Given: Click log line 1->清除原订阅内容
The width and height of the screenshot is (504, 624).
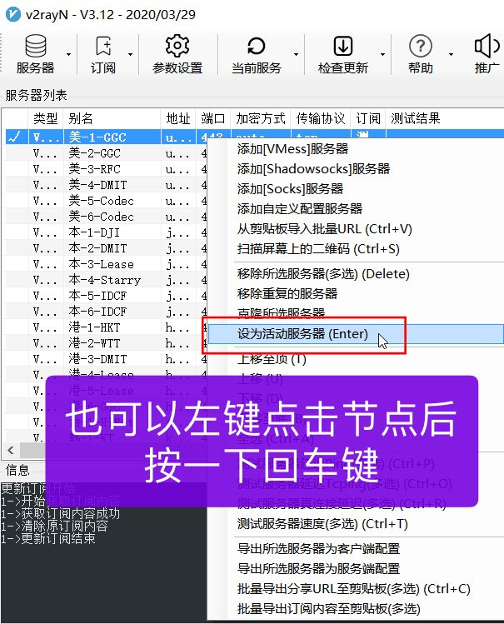Looking at the screenshot, I should (x=54, y=526).
